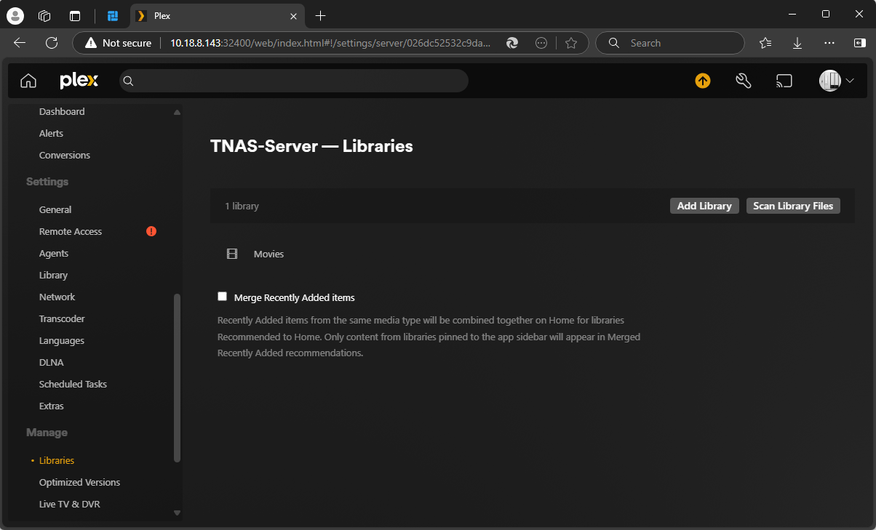Click the browser Search box
This screenshot has width=876, height=530.
pyautogui.click(x=670, y=43)
